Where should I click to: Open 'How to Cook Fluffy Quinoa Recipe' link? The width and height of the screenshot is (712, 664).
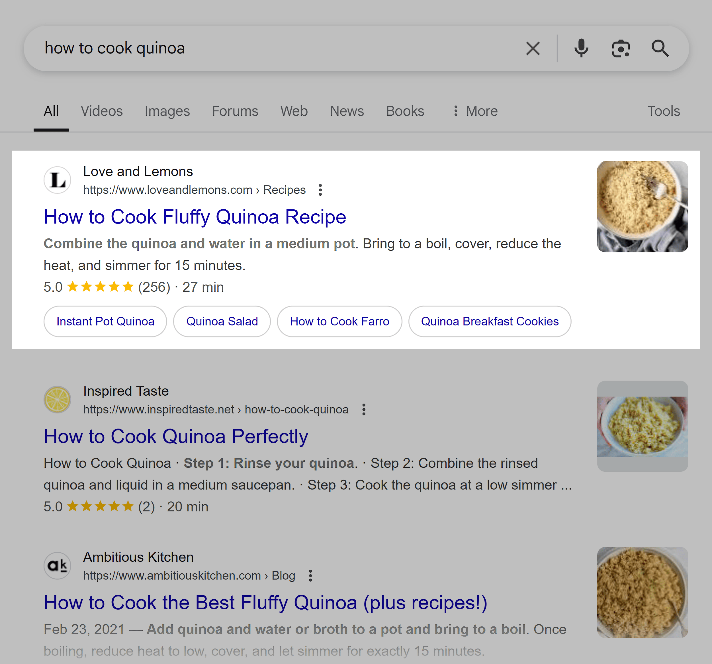tap(195, 216)
